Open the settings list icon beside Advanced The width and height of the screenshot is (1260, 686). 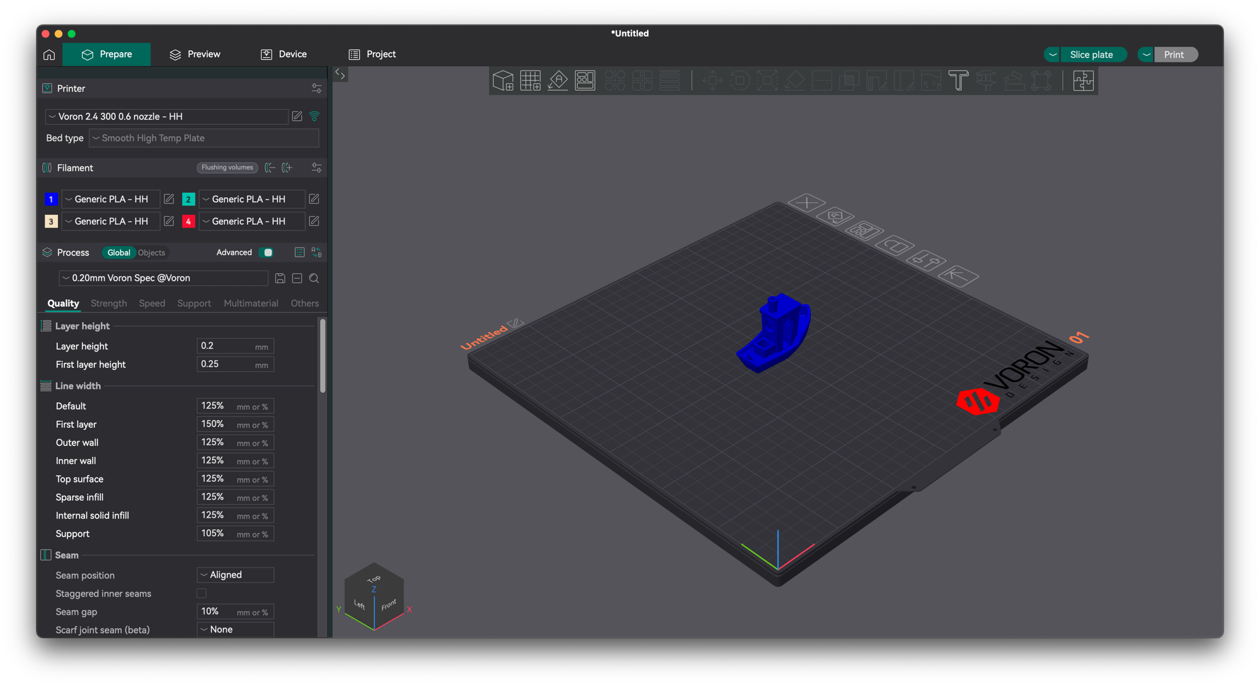point(299,253)
